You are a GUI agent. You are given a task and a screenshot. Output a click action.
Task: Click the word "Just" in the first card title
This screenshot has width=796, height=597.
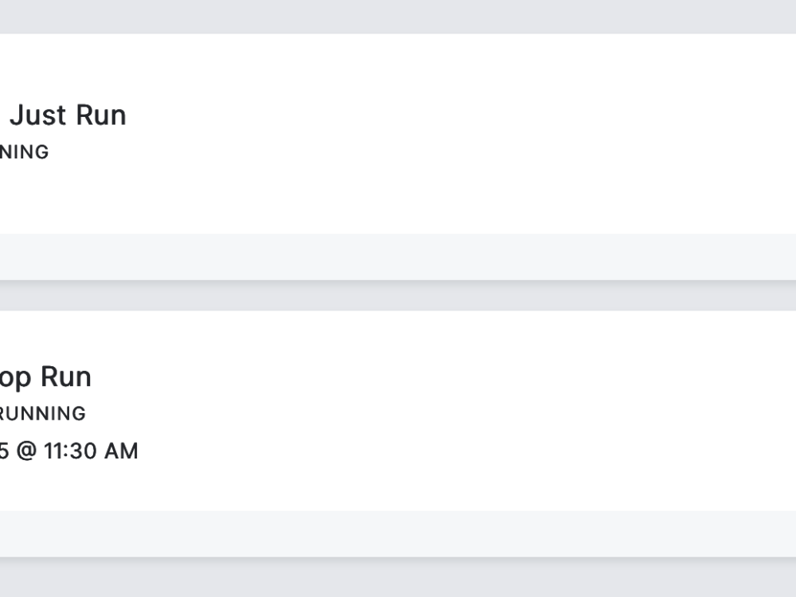[x=37, y=115]
